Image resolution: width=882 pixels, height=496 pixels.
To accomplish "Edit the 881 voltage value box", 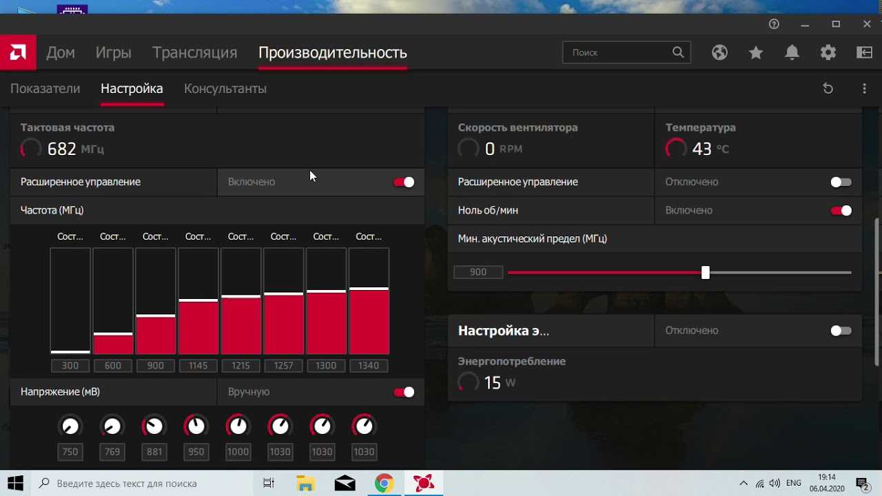I will pyautogui.click(x=154, y=453).
